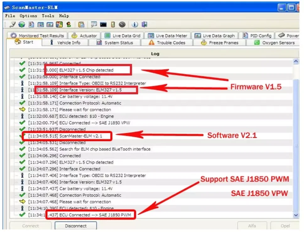Click the handheld device toolbar icon
The image size is (304, 232).
click(x=113, y=24)
